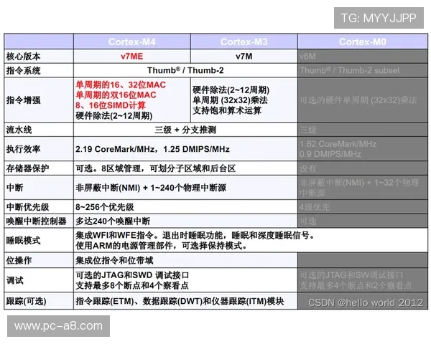
Task: Select the 位操作 row label
Action: pyautogui.click(x=19, y=260)
